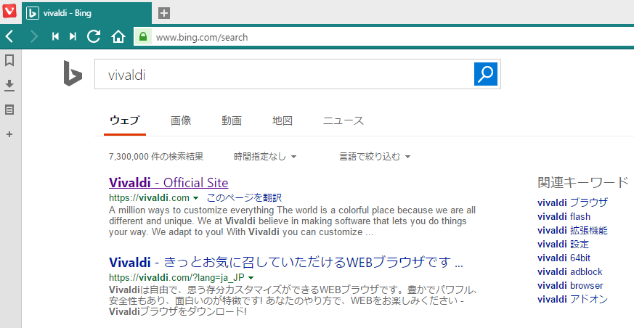Click related keyword vivaldi 拡張機能
Screen dimensions: 634x328
pyautogui.click(x=572, y=230)
